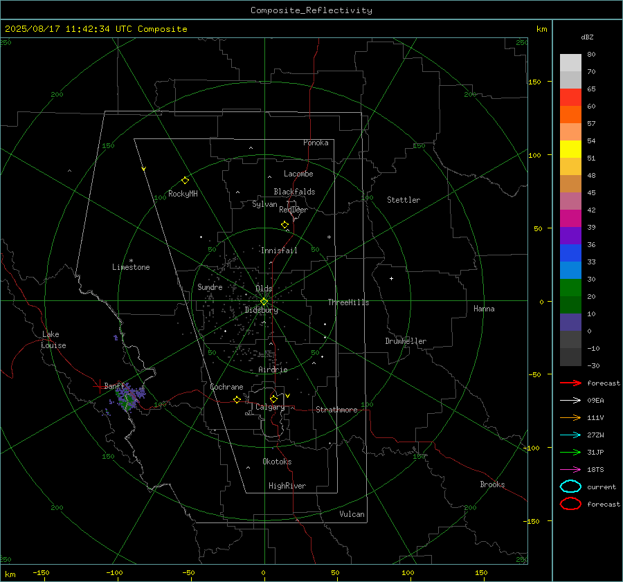This screenshot has height=582, width=623.
Task: Click the Banff label on map
Action: [x=114, y=385]
